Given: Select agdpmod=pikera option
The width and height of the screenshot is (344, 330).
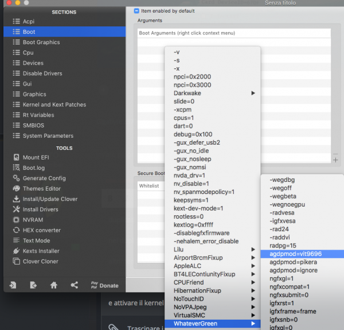Looking at the screenshot, I should pyautogui.click(x=302, y=262).
